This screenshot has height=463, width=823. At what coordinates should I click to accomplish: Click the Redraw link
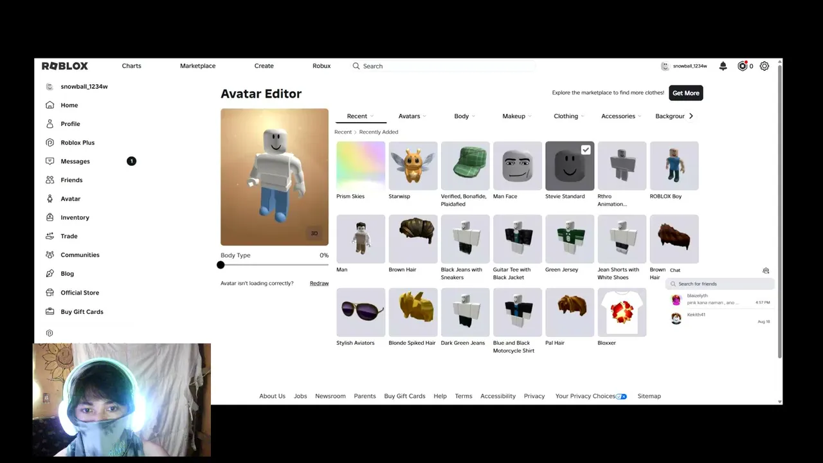coord(319,284)
